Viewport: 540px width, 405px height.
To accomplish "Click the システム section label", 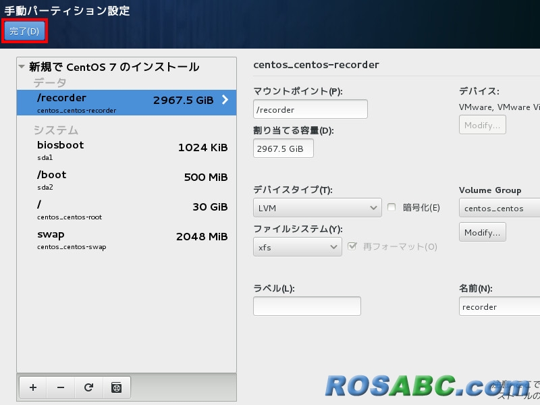I will pos(56,130).
